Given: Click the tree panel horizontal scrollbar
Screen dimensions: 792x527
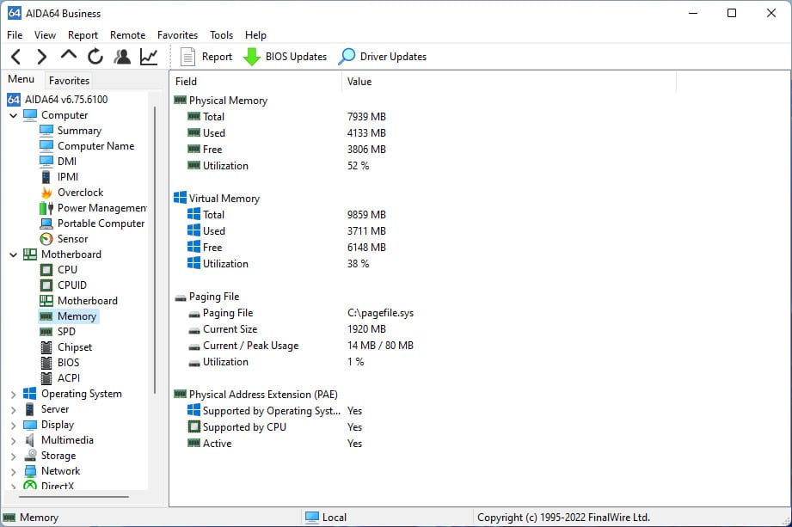Looking at the screenshot, I should (x=74, y=497).
